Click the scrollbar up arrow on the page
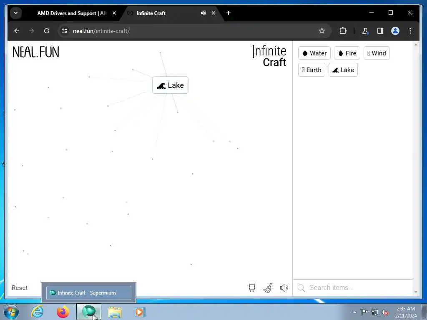This screenshot has width=427, height=320. [x=416, y=44]
